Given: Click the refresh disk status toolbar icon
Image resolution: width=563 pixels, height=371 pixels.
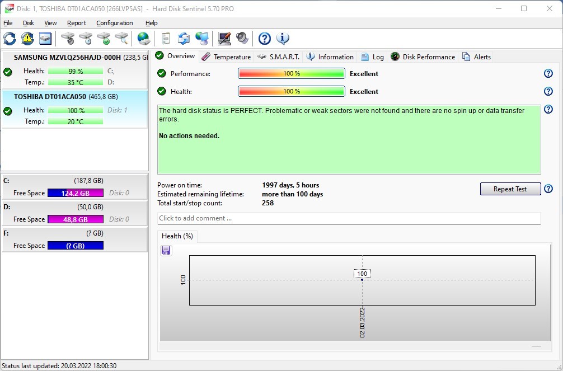Looking at the screenshot, I should point(10,39).
